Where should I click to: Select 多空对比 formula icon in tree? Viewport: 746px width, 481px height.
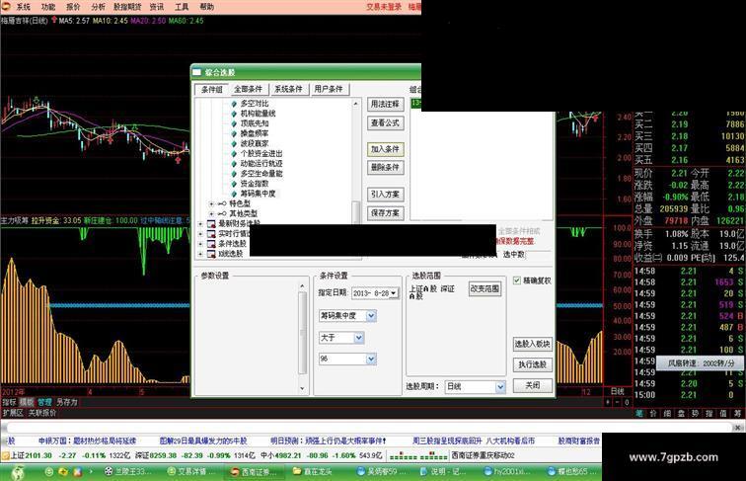coord(234,104)
